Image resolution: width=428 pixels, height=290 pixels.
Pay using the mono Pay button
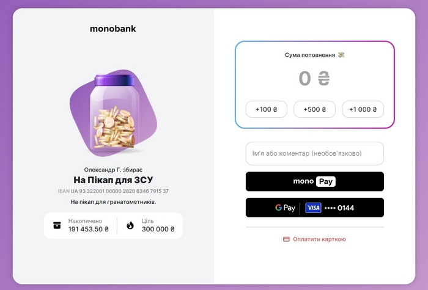(x=314, y=181)
